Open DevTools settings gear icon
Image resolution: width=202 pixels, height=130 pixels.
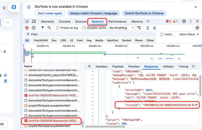tap(184, 21)
